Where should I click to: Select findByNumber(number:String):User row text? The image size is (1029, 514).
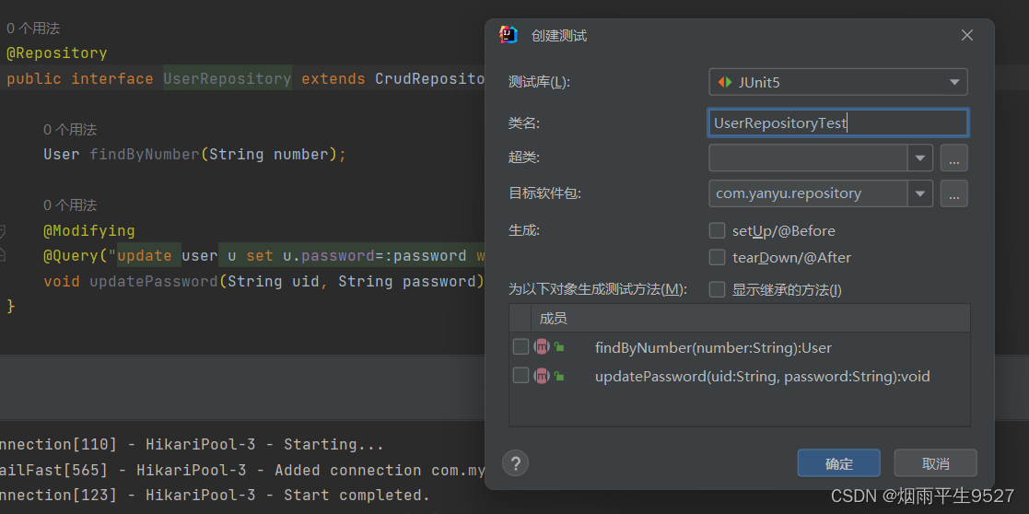click(x=713, y=348)
